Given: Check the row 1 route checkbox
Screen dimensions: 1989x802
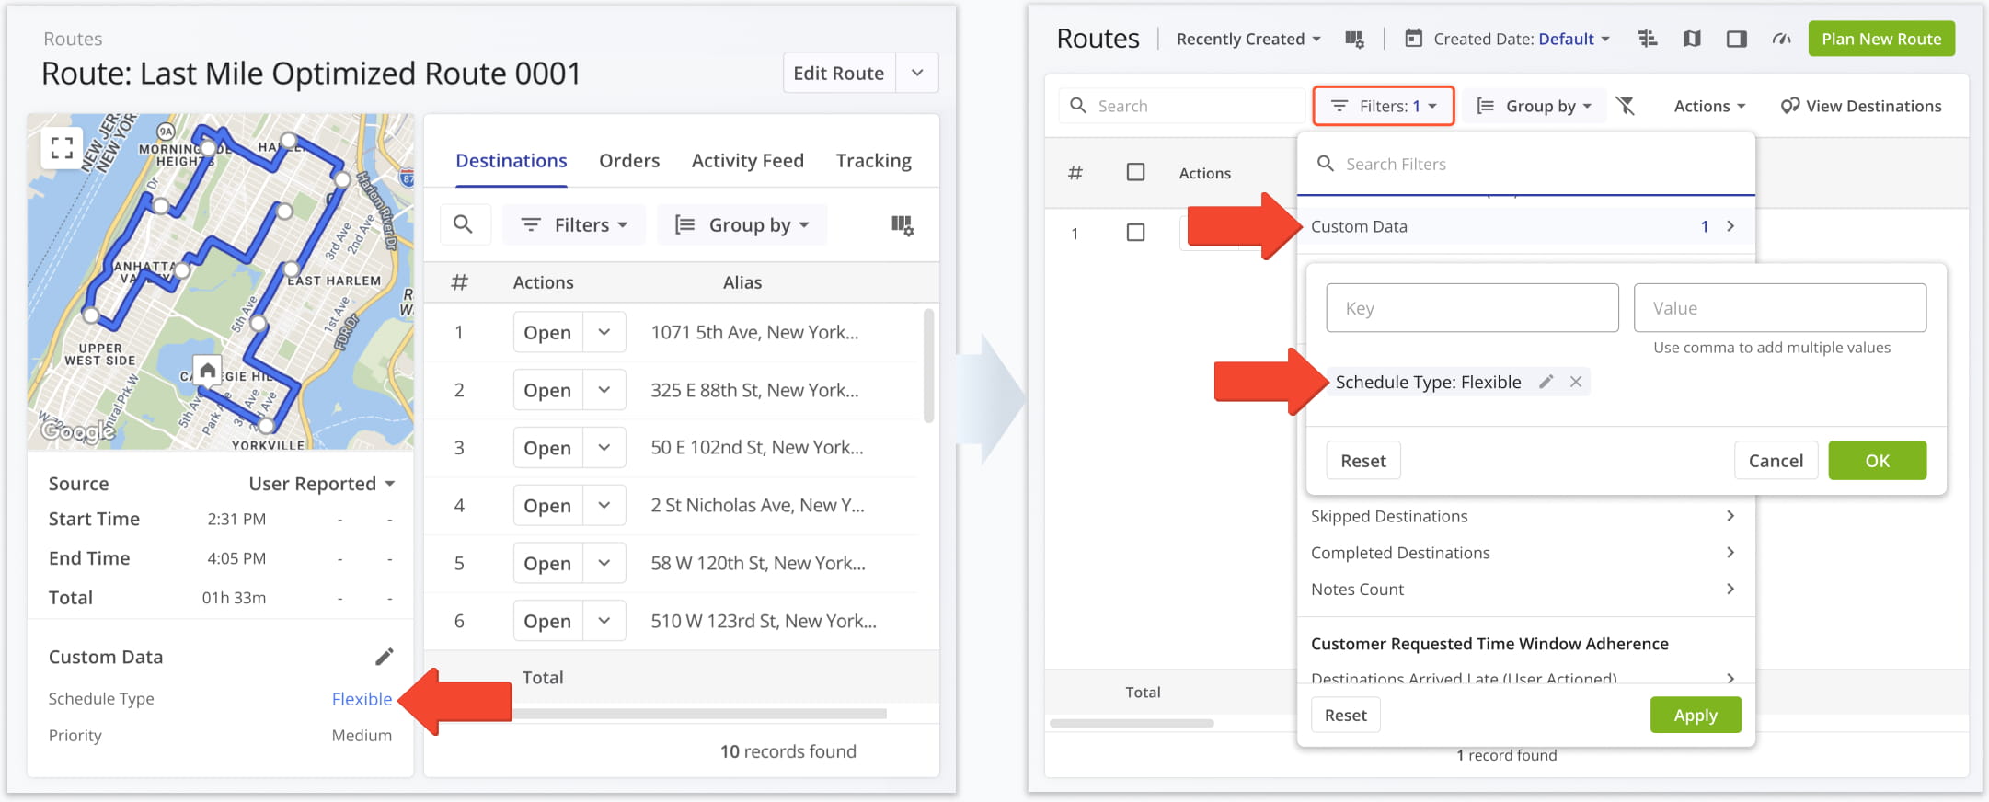Looking at the screenshot, I should 1136,233.
